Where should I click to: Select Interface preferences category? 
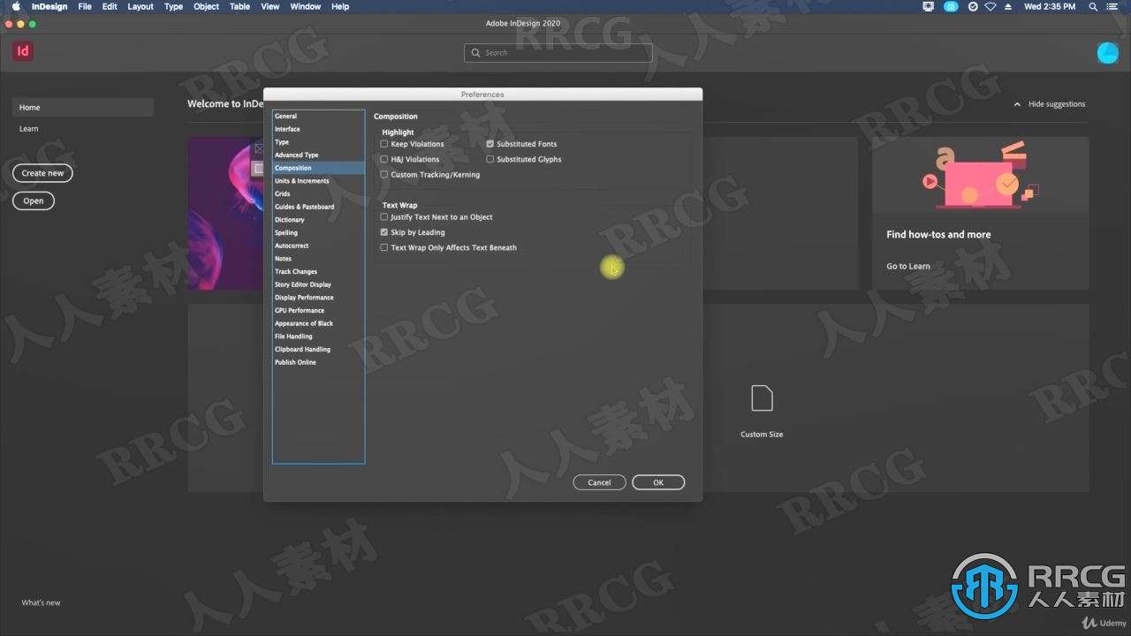click(x=318, y=129)
